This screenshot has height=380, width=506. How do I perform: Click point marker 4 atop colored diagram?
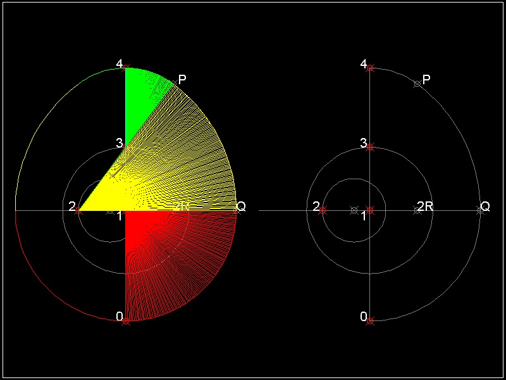click(126, 68)
